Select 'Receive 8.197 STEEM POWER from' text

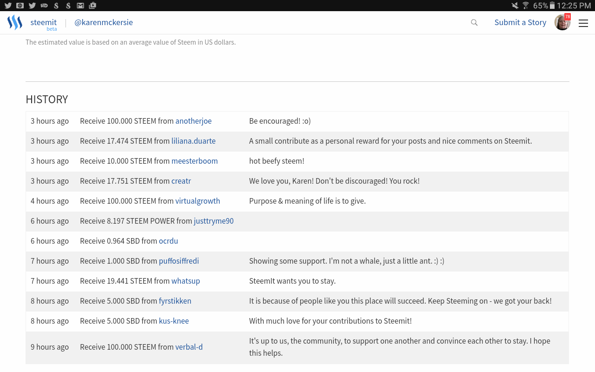point(136,221)
